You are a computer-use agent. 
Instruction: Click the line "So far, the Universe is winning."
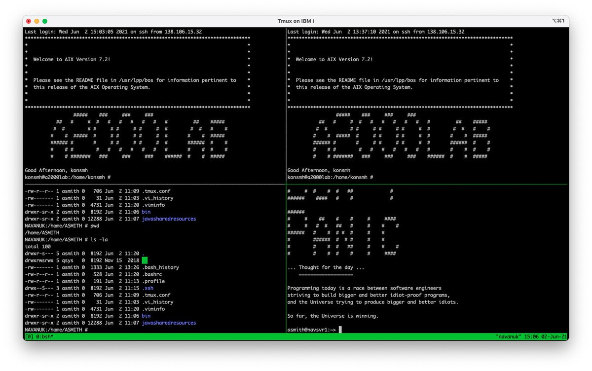point(333,316)
